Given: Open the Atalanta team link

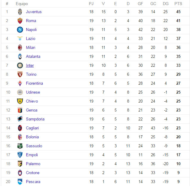Looking at the screenshot, I should coord(33,56).
